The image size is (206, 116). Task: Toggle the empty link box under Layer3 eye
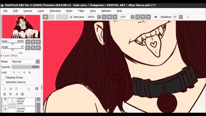point(5,103)
